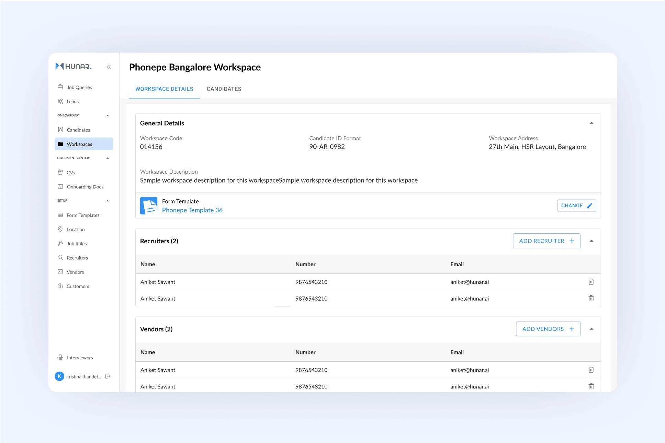This screenshot has width=665, height=443.
Task: Open Location setup page
Action: (76, 230)
